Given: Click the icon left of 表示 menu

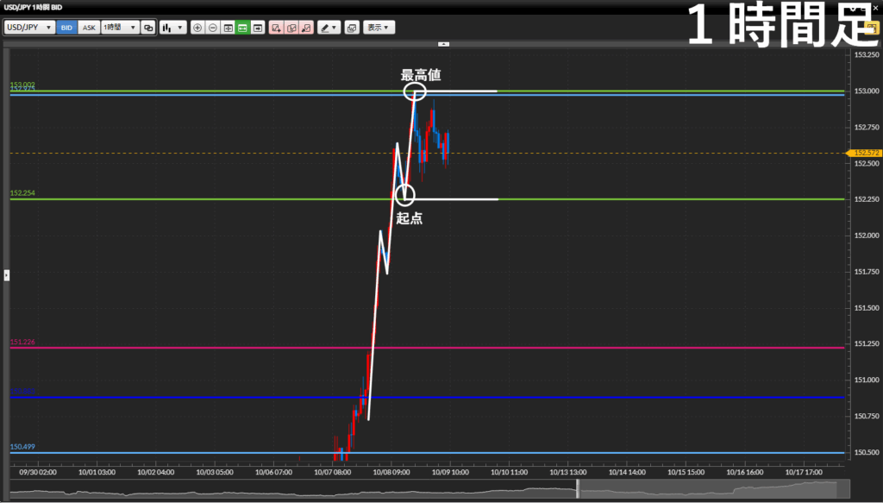Looking at the screenshot, I should pos(352,28).
